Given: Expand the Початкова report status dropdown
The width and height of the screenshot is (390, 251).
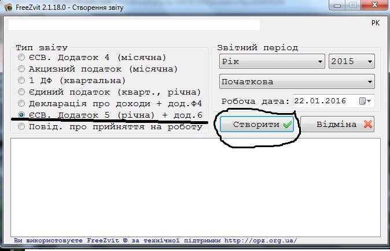Looking at the screenshot, I should [297, 81].
